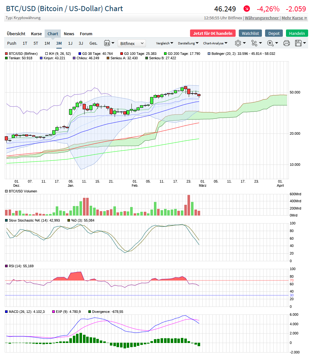Click the EXP (9): 4.780,9 label
This screenshot has height=356, width=311.
click(67, 312)
